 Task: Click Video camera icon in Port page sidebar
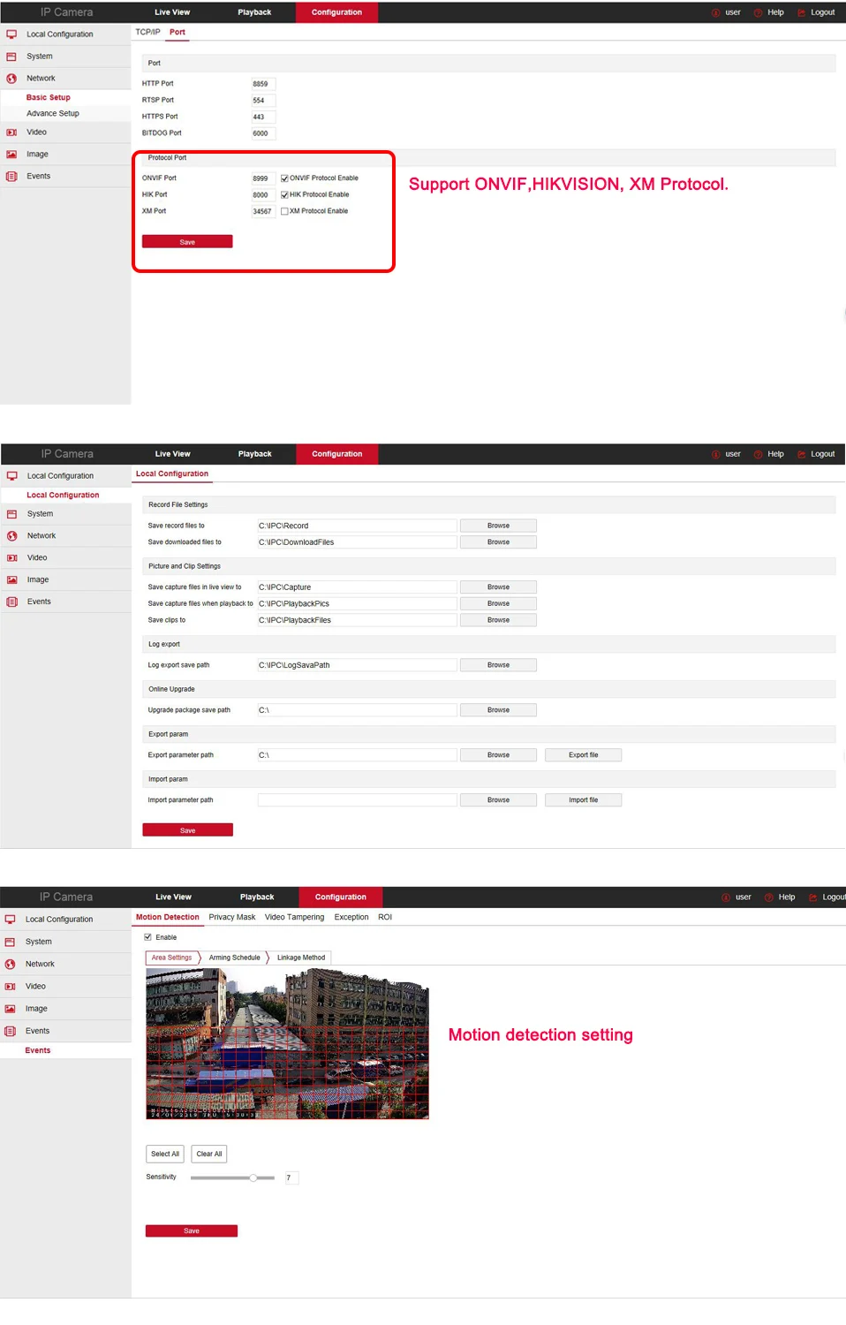[x=11, y=132]
